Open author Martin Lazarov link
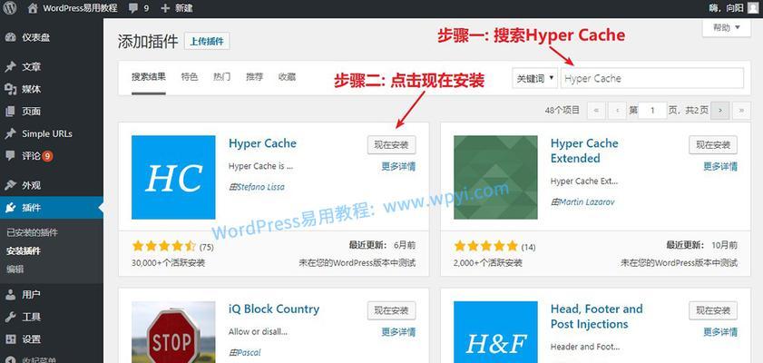The image size is (763, 363). click(586, 201)
